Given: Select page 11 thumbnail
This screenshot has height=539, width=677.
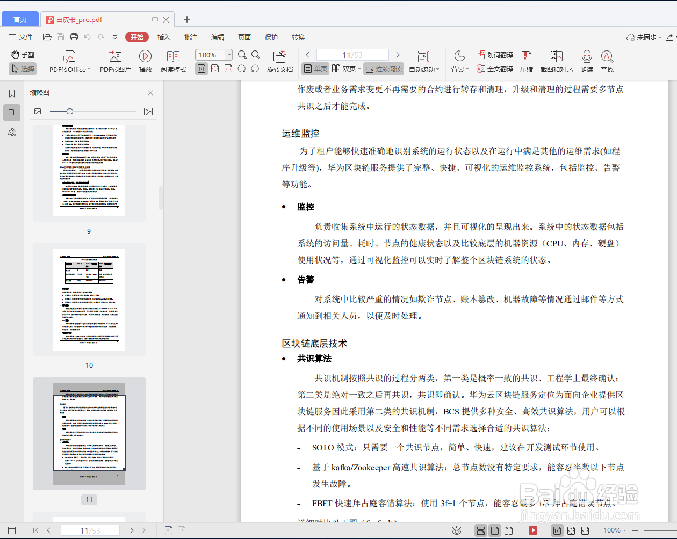Looking at the screenshot, I should pos(89,434).
